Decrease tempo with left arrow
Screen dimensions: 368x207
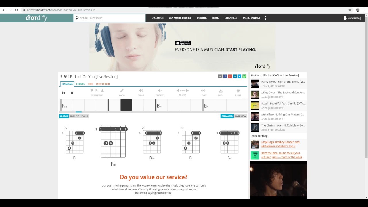coord(178,91)
